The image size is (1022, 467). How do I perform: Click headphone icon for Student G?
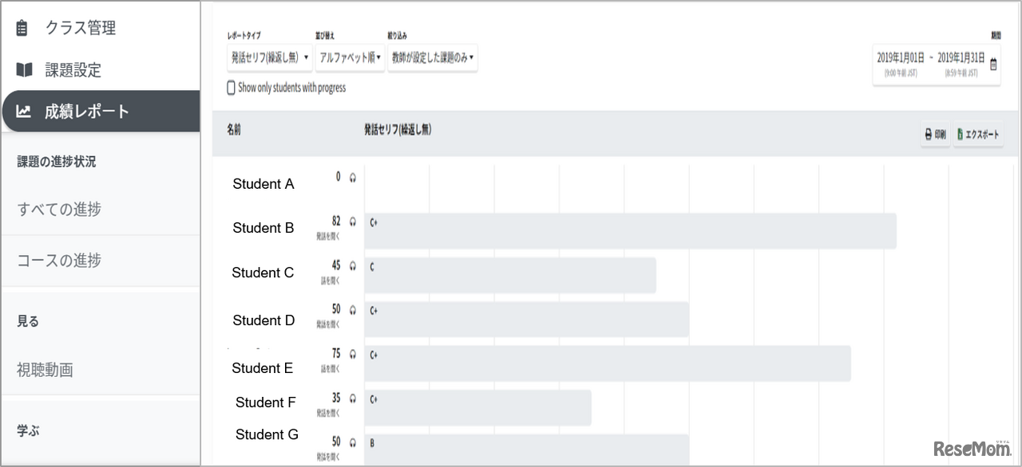coord(352,442)
